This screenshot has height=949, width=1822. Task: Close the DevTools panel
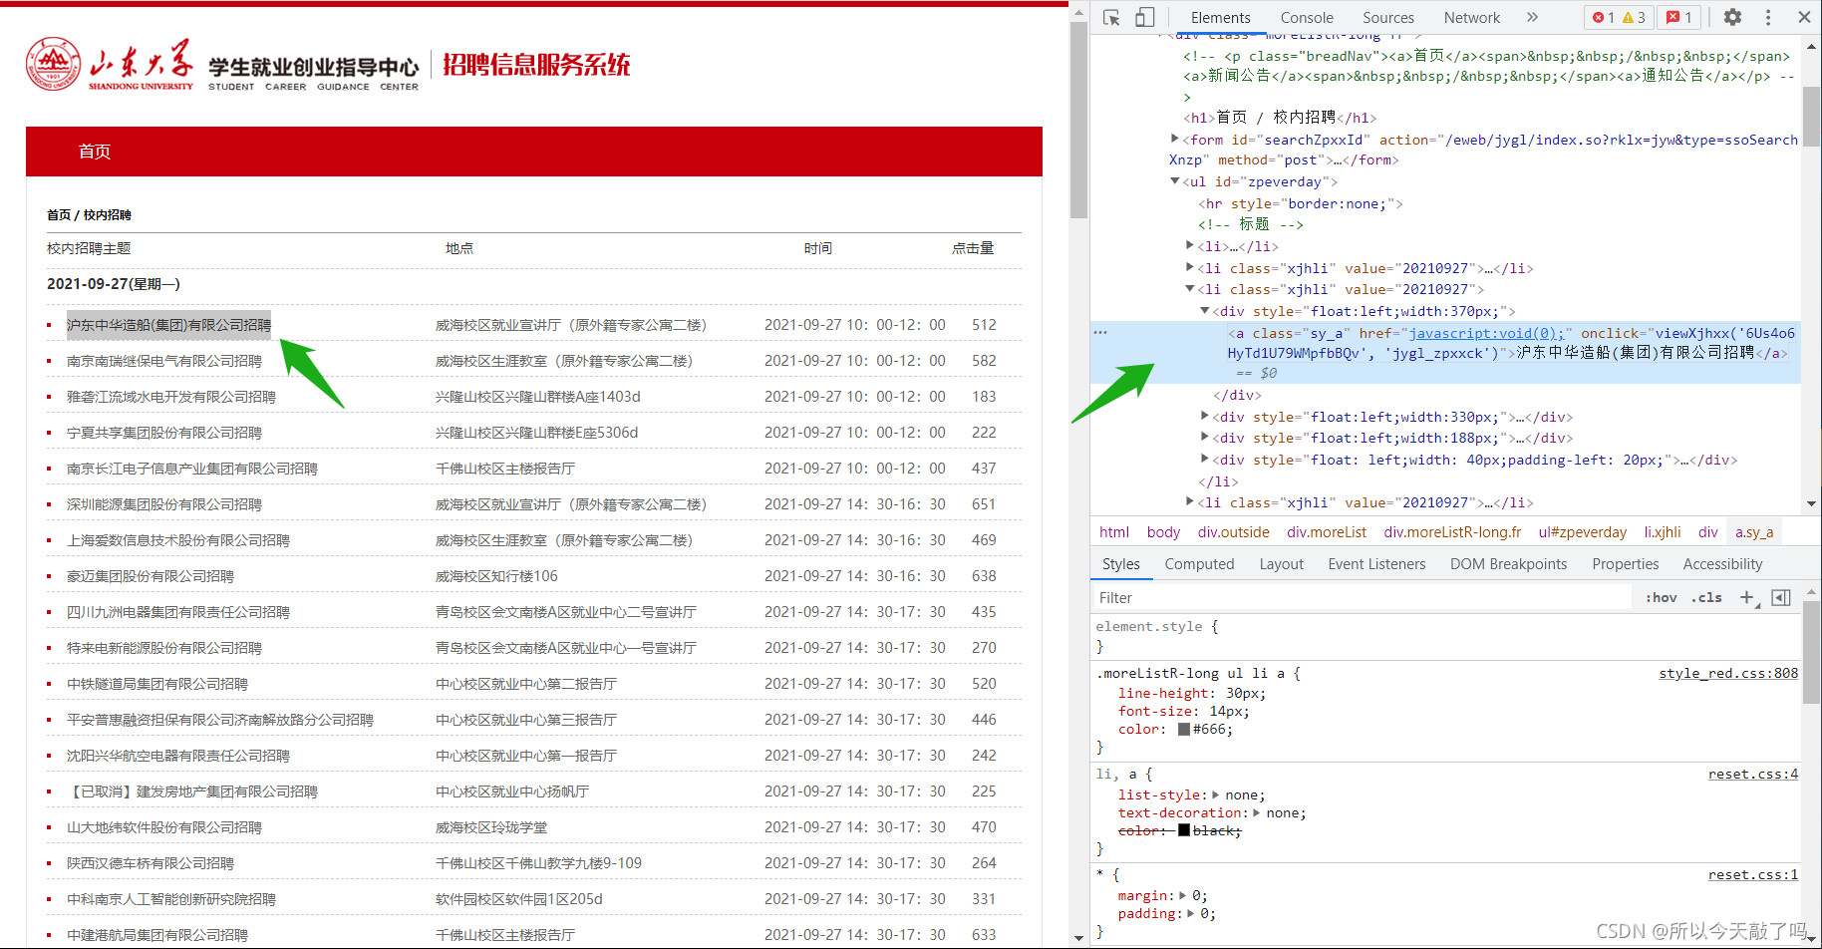tap(1804, 17)
